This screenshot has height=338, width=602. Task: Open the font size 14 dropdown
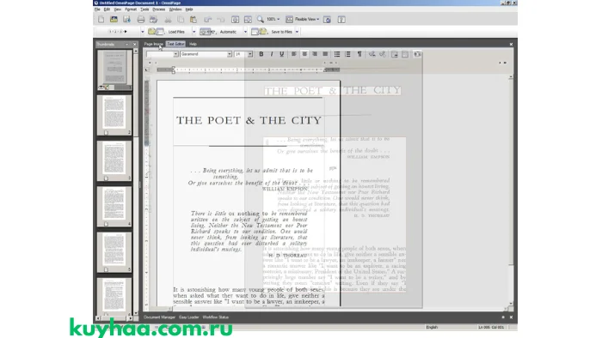pos(250,54)
